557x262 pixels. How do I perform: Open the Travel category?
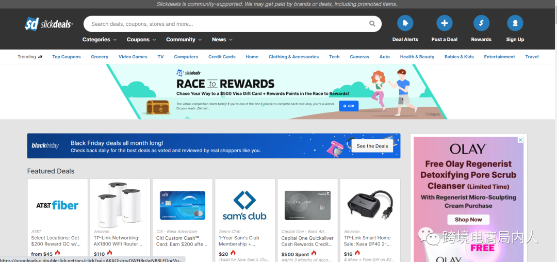532,57
